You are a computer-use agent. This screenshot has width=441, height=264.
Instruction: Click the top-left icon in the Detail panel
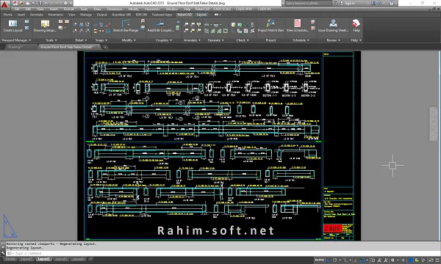[x=75, y=24]
